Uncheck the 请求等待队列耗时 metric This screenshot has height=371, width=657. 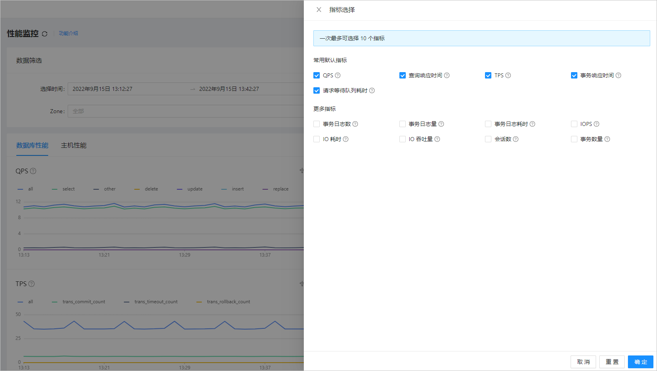[317, 90]
